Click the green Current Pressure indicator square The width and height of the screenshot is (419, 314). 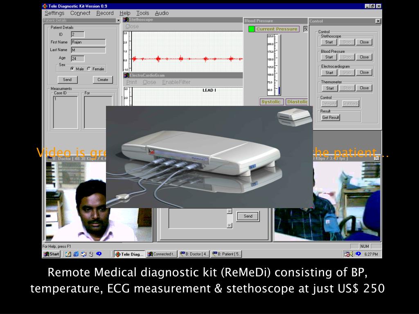[251, 29]
